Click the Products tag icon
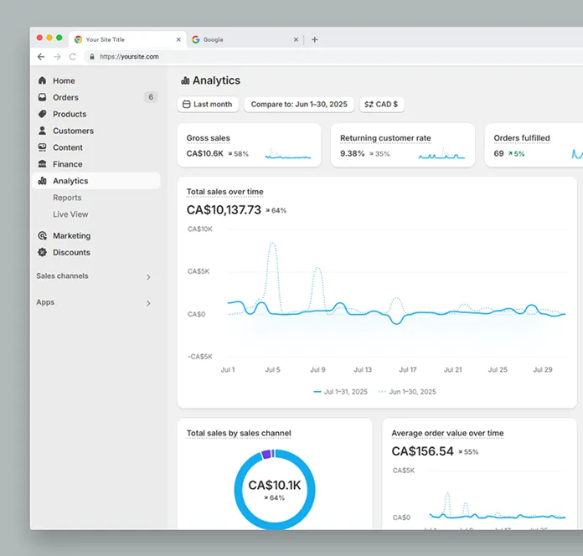583x556 pixels. [43, 115]
